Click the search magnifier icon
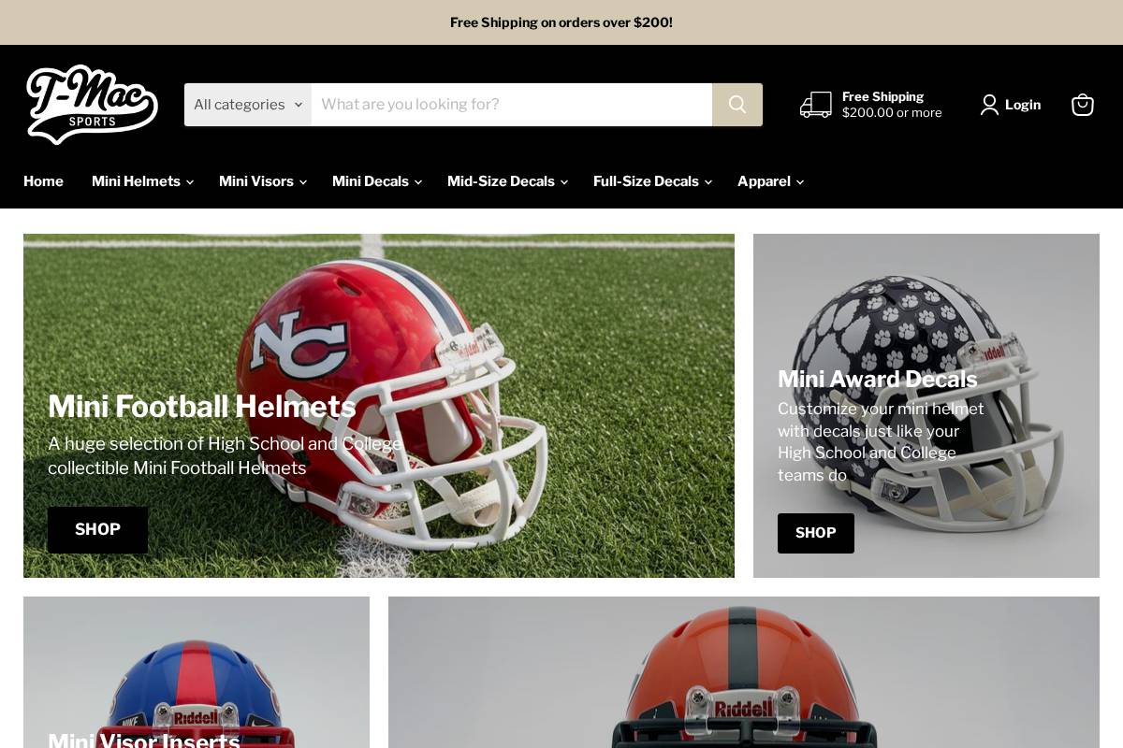This screenshot has height=748, width=1123. coord(737,105)
